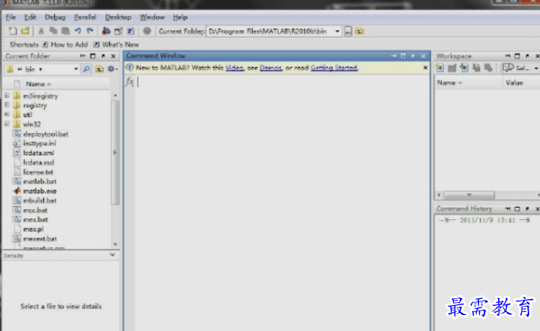Image resolution: width=540 pixels, height=331 pixels.
Task: Click the Getting Started link
Action: point(334,68)
